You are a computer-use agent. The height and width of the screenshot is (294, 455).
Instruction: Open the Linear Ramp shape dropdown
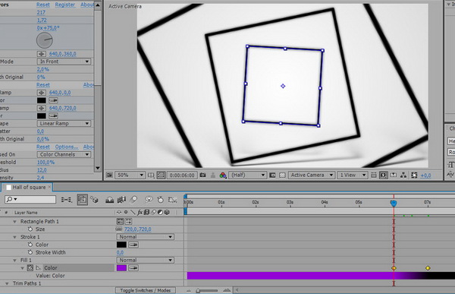coord(64,123)
